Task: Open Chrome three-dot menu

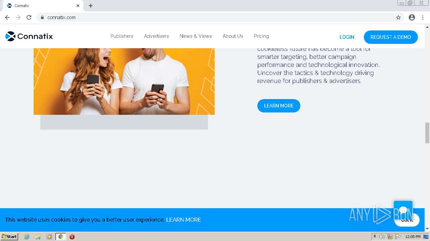Action: pyautogui.click(x=423, y=17)
